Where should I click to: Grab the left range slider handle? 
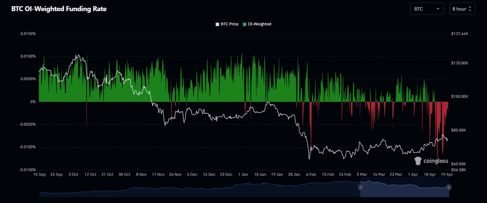coord(360,187)
